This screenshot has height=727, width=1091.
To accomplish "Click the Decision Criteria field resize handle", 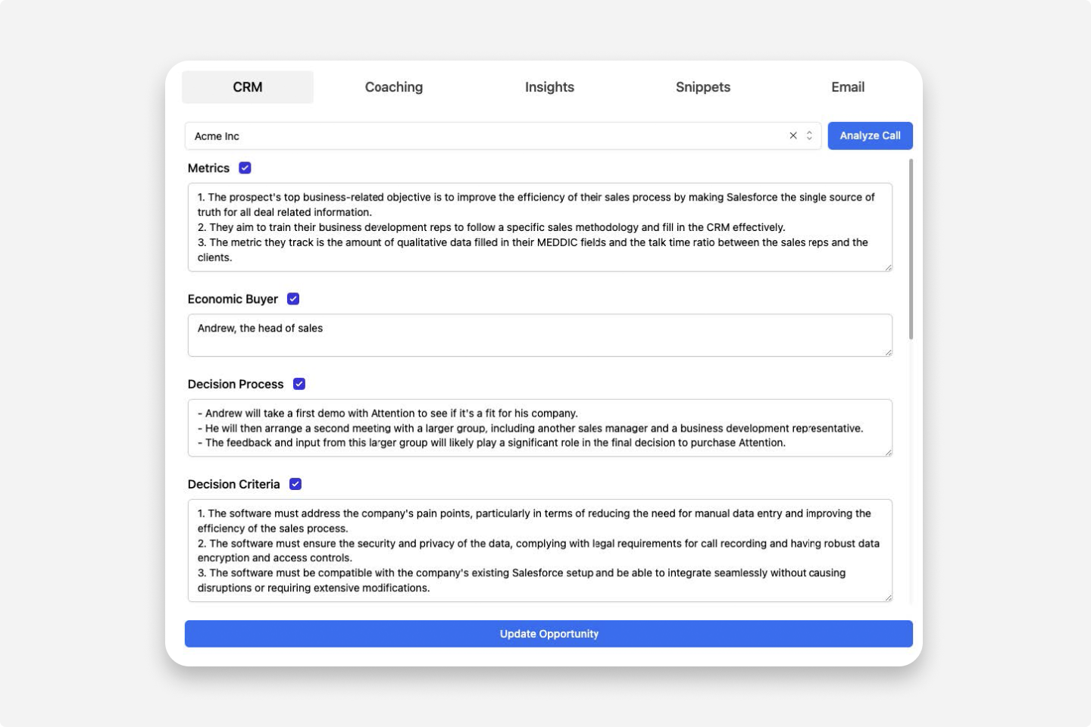I will coord(888,598).
